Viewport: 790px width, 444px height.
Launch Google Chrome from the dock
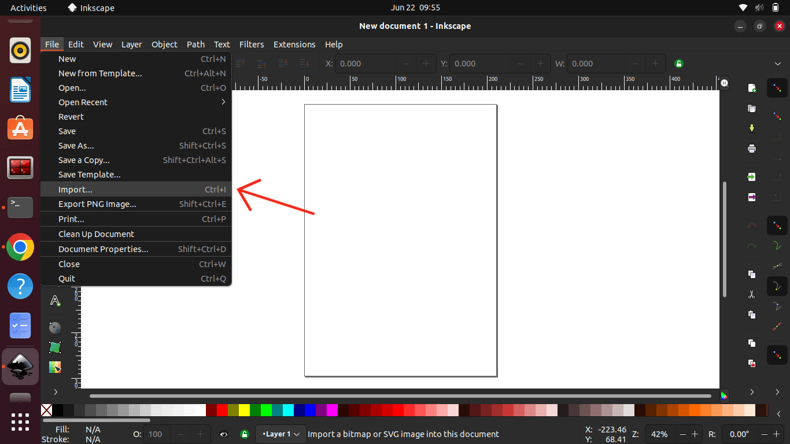click(x=20, y=247)
